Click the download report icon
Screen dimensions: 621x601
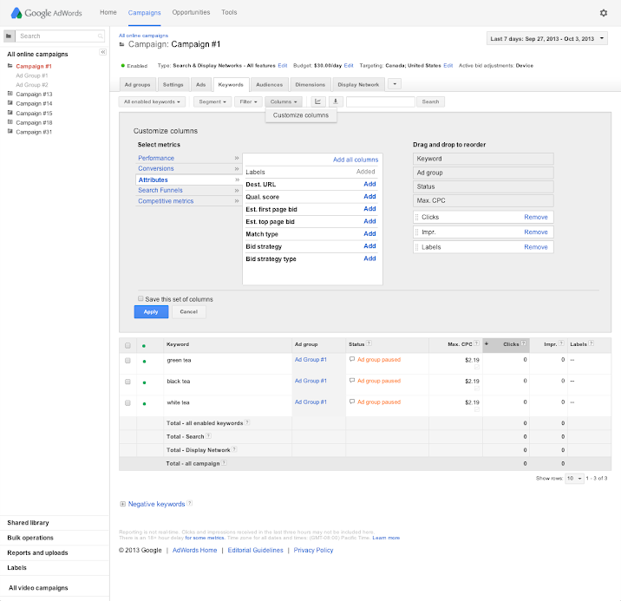pyautogui.click(x=335, y=101)
